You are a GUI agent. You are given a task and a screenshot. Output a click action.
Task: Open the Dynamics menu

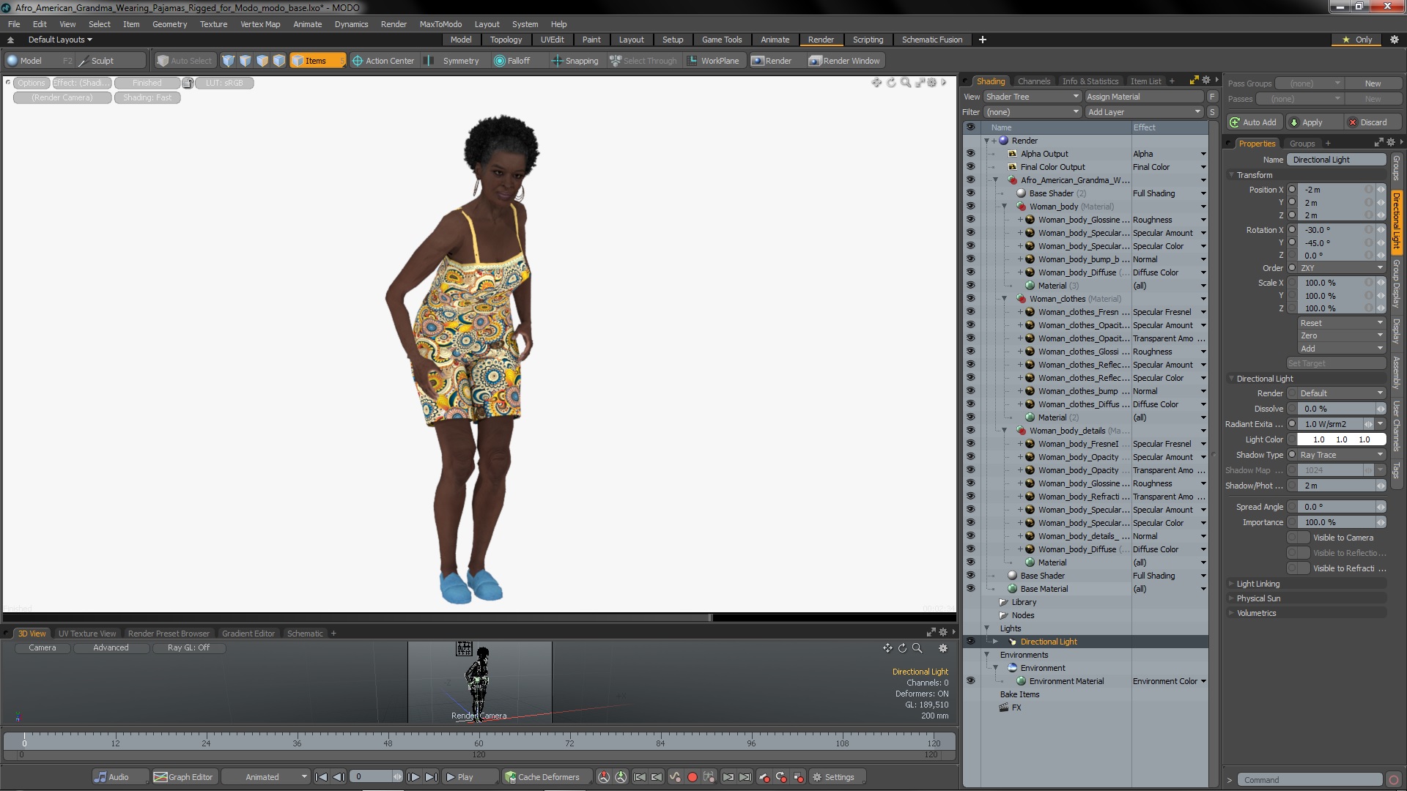(x=351, y=24)
